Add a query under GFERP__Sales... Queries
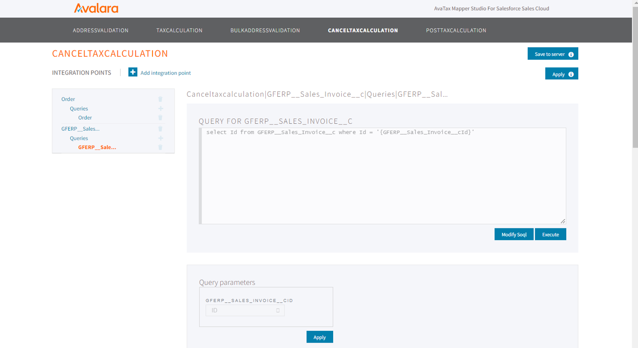This screenshot has height=348, width=638. point(160,138)
